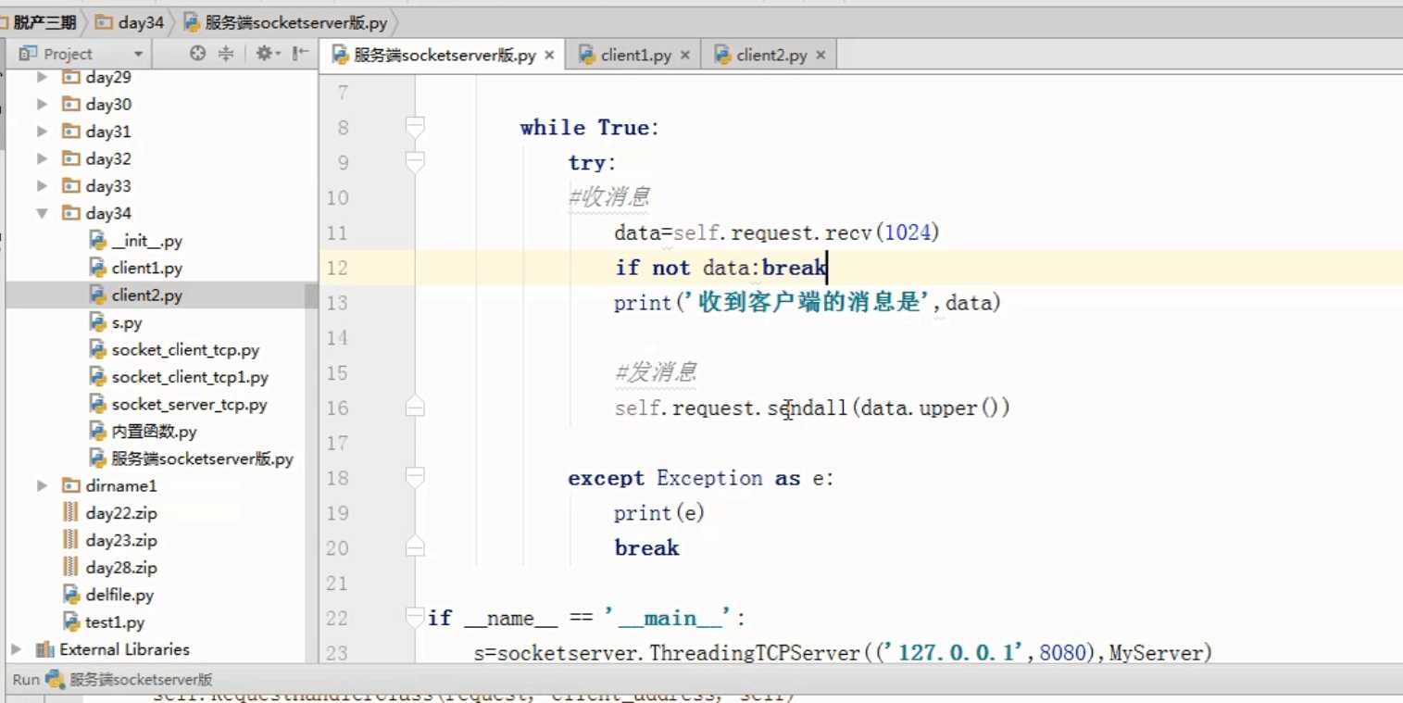The height and width of the screenshot is (703, 1403).
Task: Expand the day30 folder
Action: tap(43, 105)
